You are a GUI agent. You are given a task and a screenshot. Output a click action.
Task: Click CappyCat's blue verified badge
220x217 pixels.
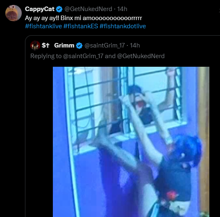pyautogui.click(x=59, y=9)
